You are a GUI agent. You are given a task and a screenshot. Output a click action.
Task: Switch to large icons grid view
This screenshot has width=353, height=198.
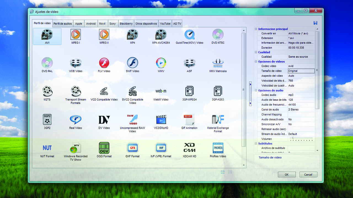(x=223, y=172)
